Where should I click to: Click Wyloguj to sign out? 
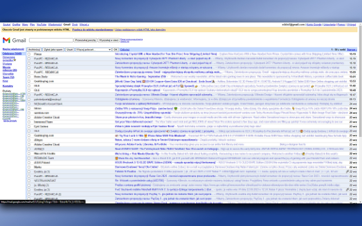[x=351, y=25]
